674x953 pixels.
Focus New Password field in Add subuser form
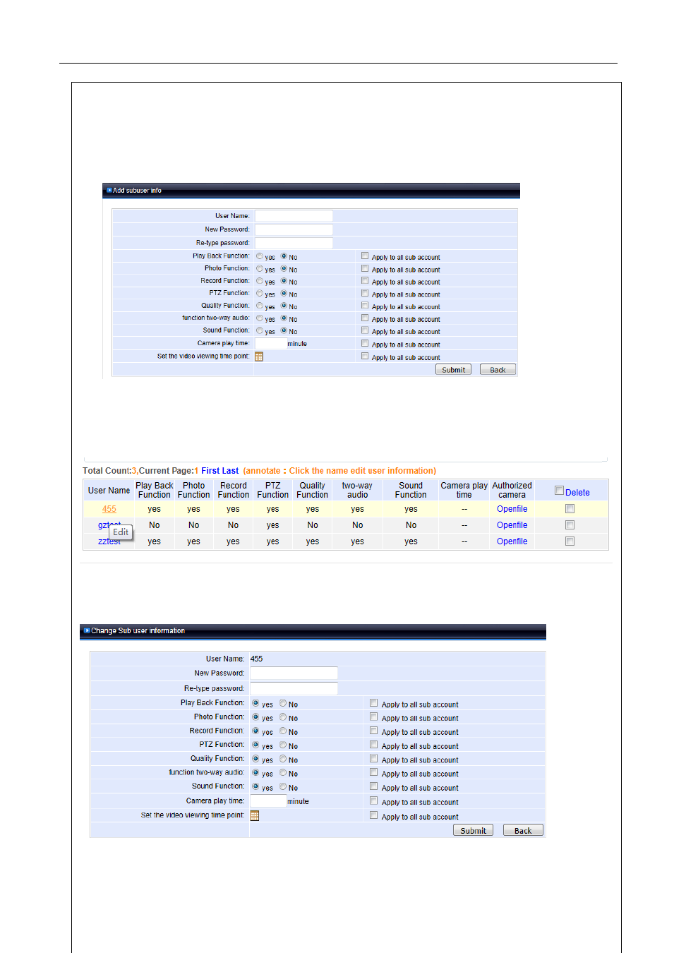[x=294, y=229]
